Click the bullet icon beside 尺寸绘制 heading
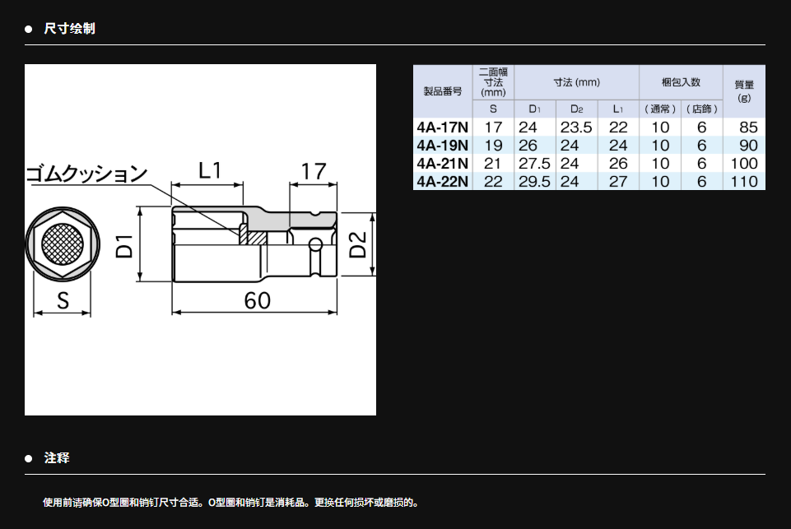791x529 pixels. (28, 29)
